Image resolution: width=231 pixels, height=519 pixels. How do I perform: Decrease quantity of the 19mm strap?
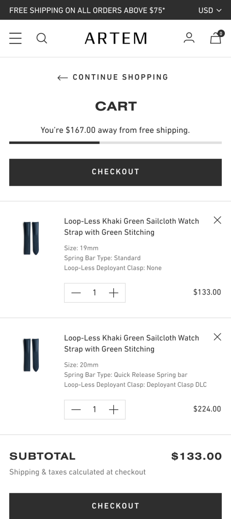coord(76,293)
